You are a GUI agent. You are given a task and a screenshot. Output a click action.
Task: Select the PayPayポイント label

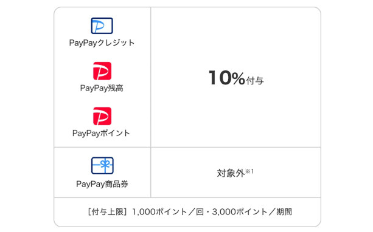(102, 133)
